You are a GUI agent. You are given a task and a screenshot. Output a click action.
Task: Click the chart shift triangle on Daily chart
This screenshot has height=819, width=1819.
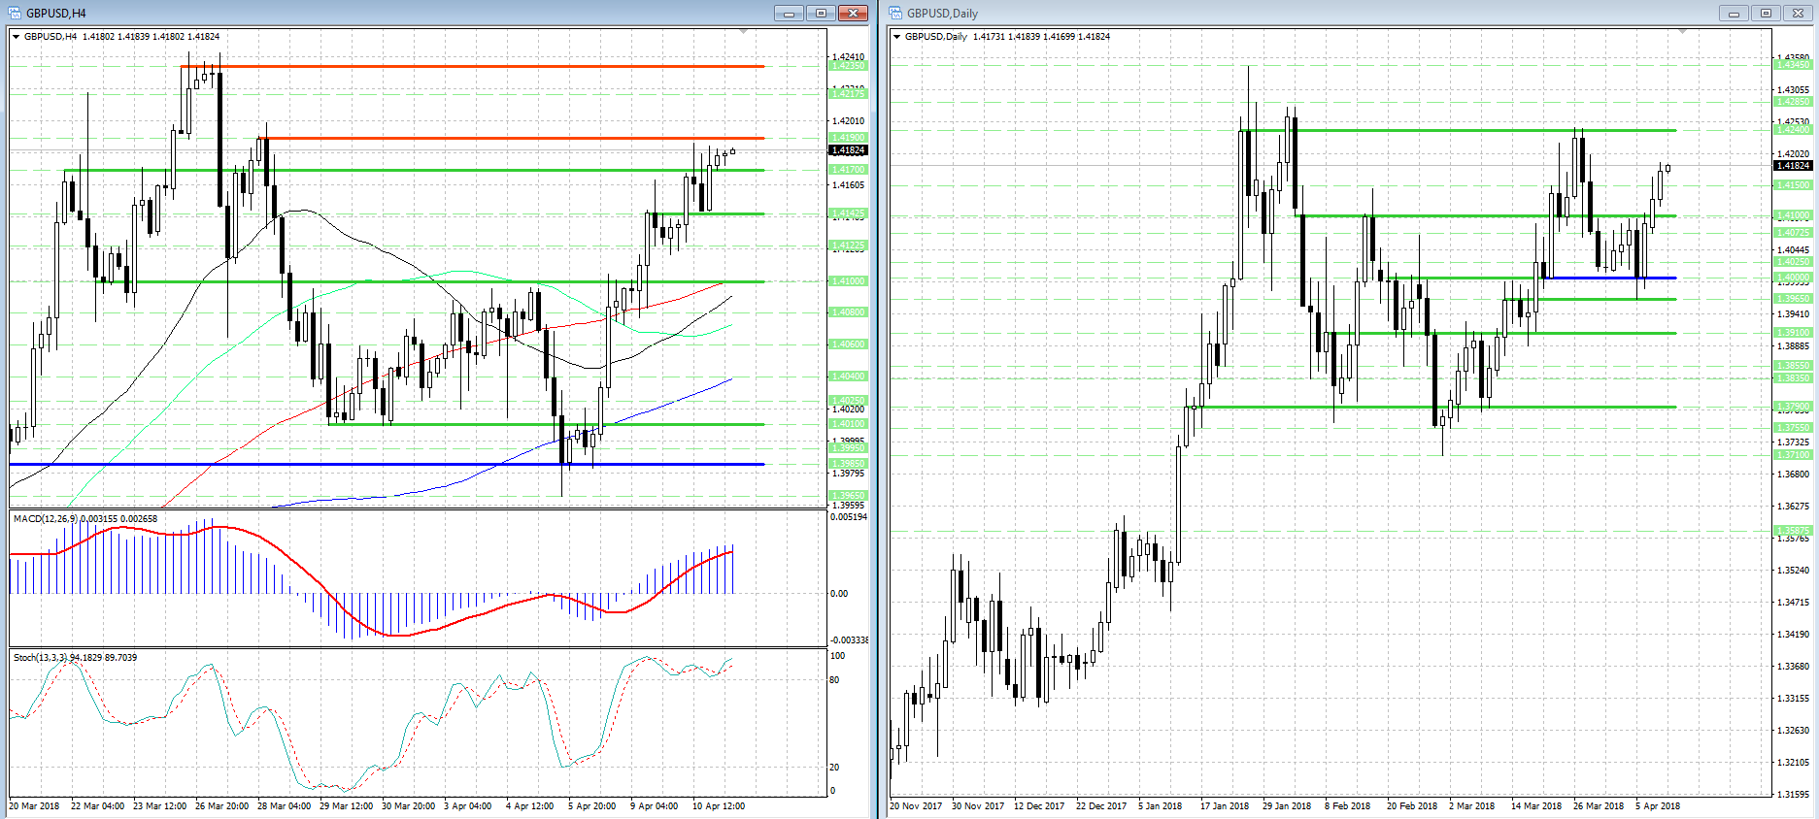click(x=1682, y=32)
